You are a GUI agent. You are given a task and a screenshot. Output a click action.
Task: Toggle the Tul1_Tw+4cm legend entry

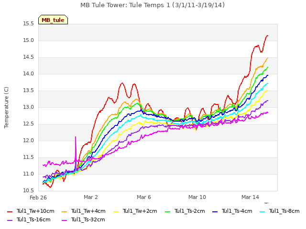[x=84, y=211]
